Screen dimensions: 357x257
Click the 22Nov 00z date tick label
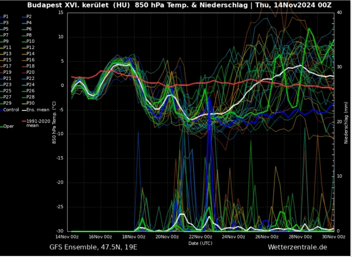click(x=200, y=236)
